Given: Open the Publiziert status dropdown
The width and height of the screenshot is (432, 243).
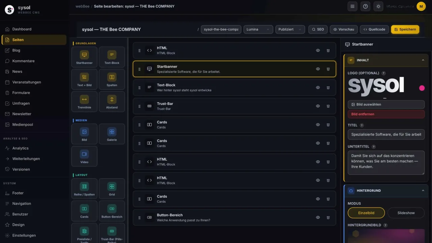Looking at the screenshot, I should point(290,29).
